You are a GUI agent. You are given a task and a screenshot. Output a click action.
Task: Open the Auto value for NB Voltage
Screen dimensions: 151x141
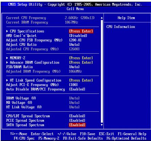pos(74,103)
